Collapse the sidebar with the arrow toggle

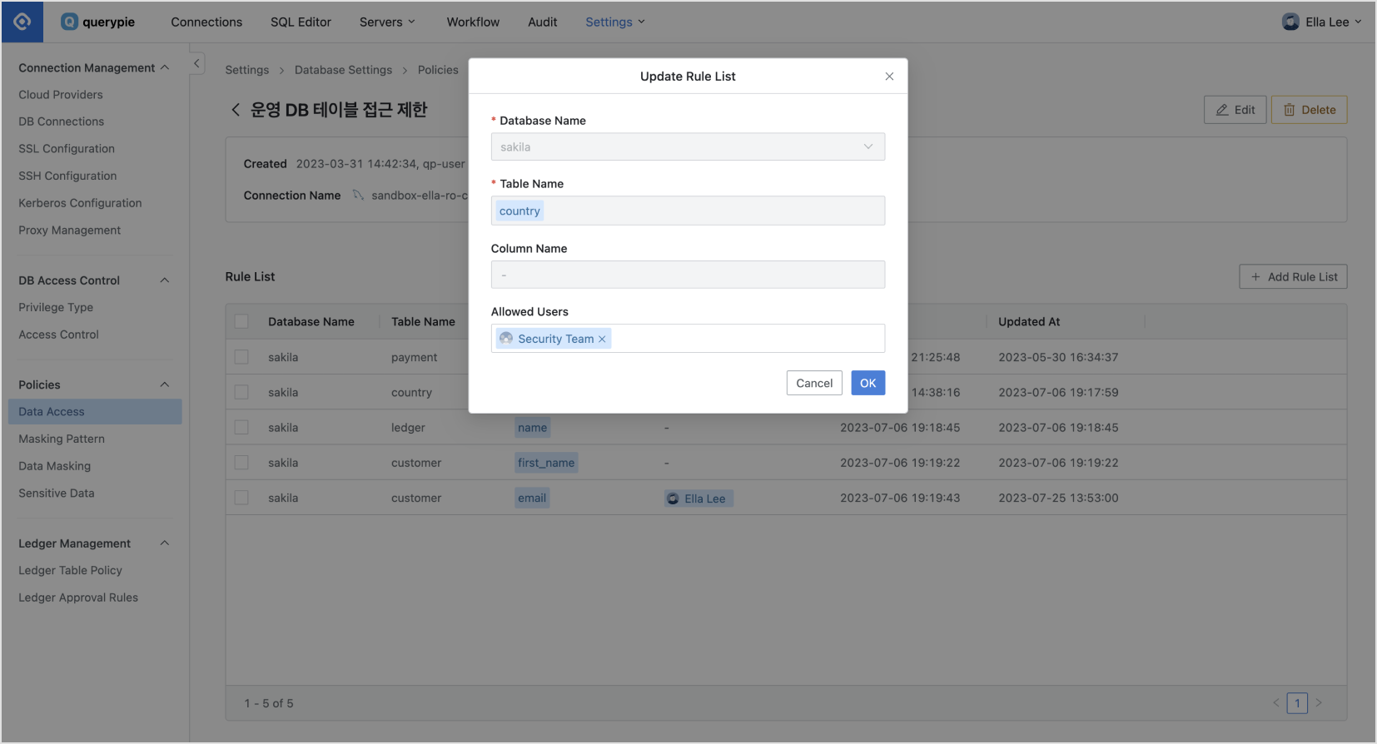click(x=196, y=63)
